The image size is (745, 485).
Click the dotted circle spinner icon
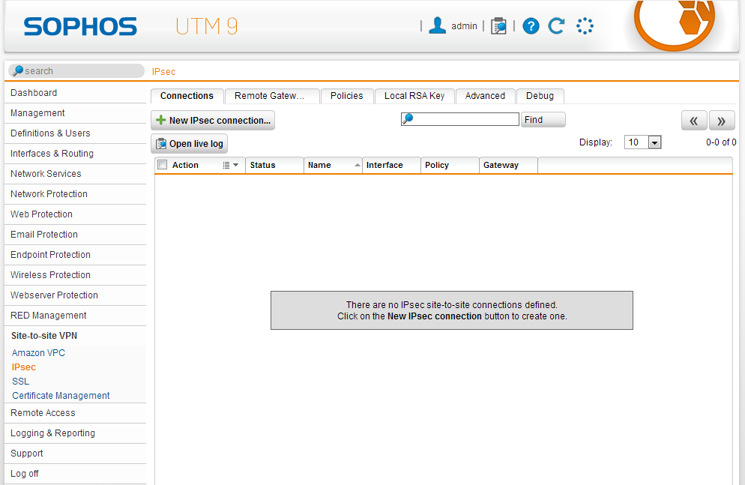pyautogui.click(x=585, y=26)
